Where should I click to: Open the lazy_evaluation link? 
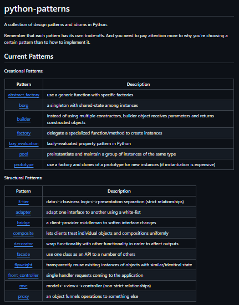click(24, 143)
